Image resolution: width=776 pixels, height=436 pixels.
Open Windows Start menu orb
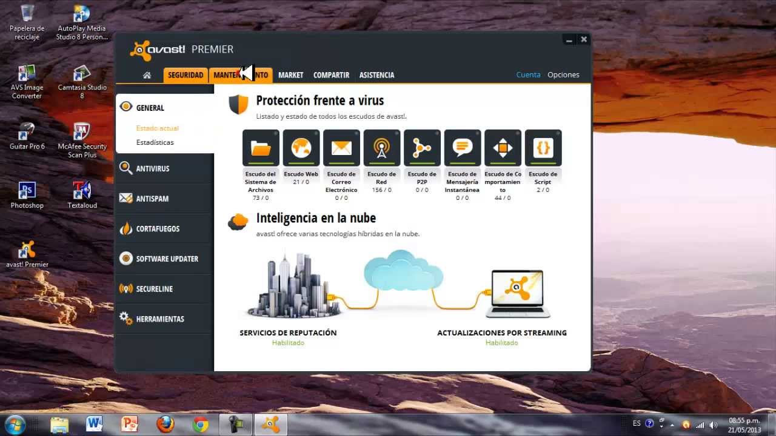pyautogui.click(x=15, y=424)
